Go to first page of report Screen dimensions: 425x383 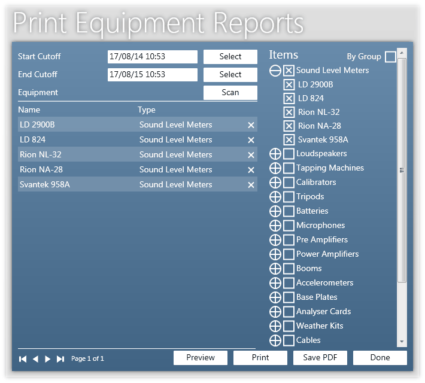click(23, 359)
